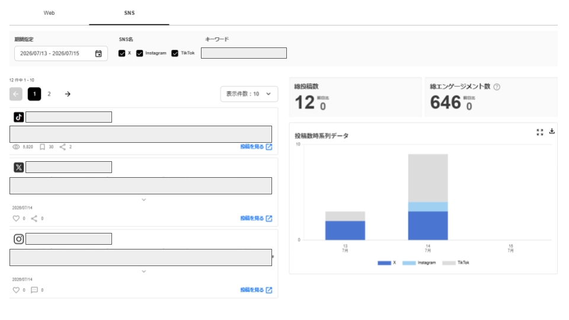Click the heart like icon on Instagram post
Screen dimensions: 569x320
coord(16,290)
